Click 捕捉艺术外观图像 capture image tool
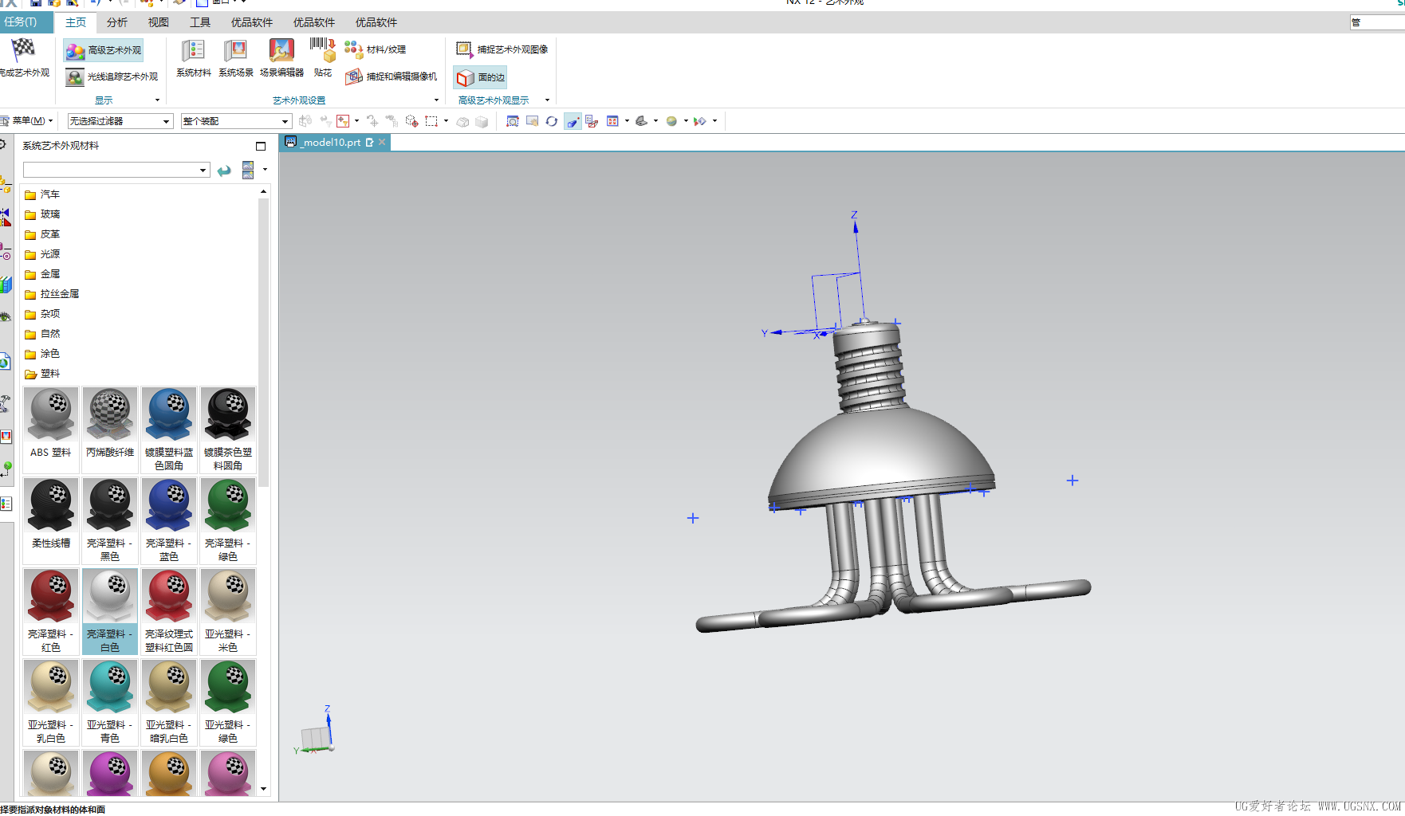Image resolution: width=1405 pixels, height=816 pixels. [x=502, y=49]
